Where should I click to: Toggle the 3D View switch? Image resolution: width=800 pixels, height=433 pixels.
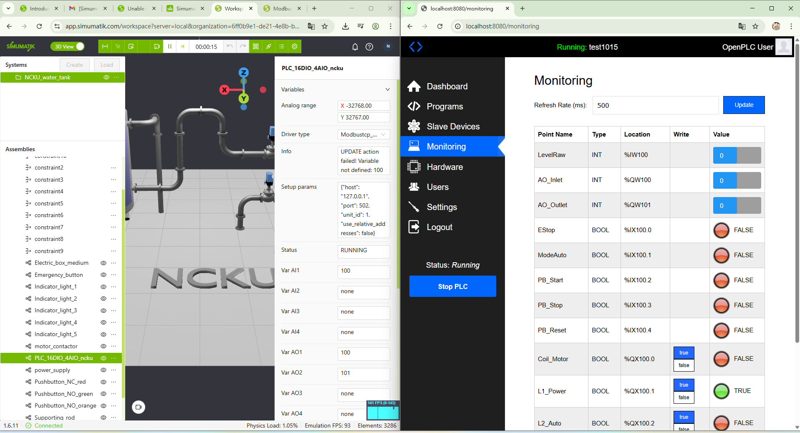click(67, 46)
